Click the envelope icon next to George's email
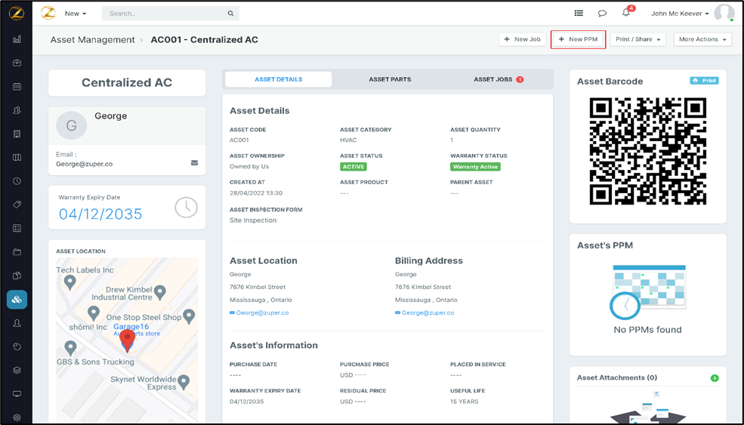The width and height of the screenshot is (744, 425). 194,163
